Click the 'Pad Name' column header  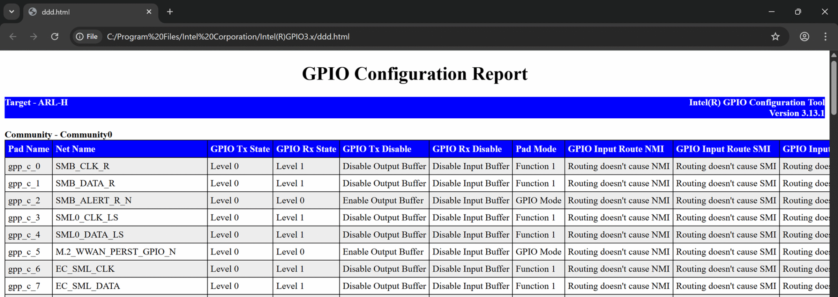point(29,149)
